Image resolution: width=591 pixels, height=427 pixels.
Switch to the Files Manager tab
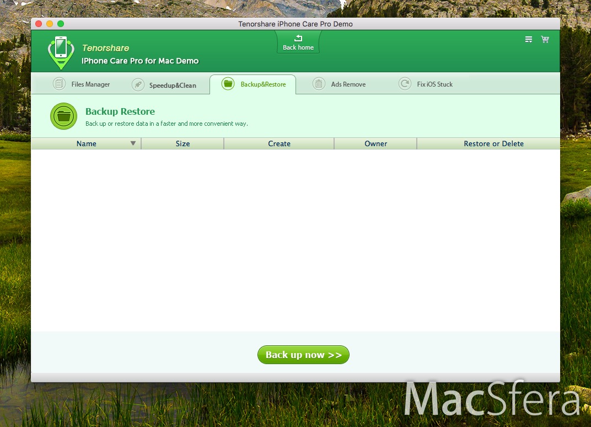point(82,84)
